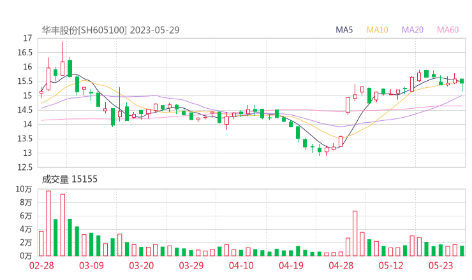
Task: Click the 04-19 date label
Action: [291, 265]
